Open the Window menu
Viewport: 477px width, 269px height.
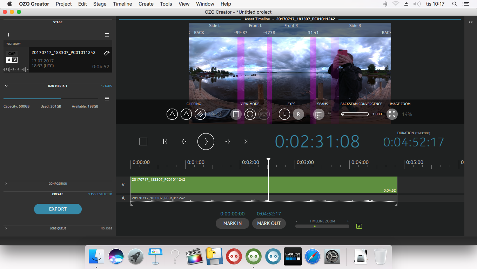pos(205,4)
